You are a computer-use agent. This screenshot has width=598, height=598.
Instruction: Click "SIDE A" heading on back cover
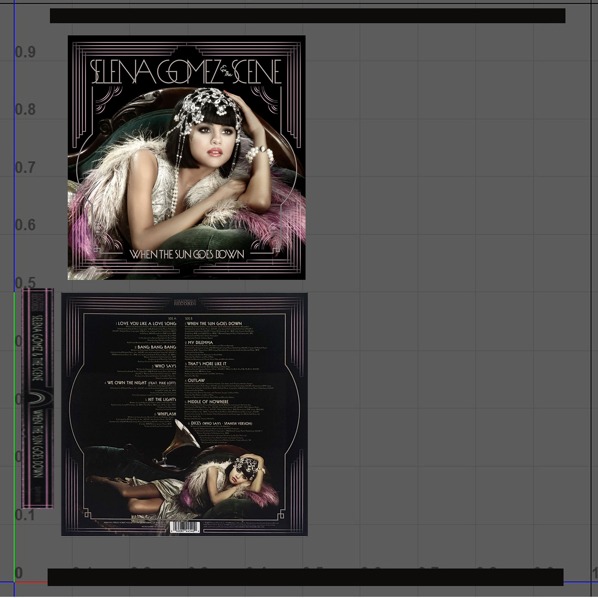coord(172,319)
